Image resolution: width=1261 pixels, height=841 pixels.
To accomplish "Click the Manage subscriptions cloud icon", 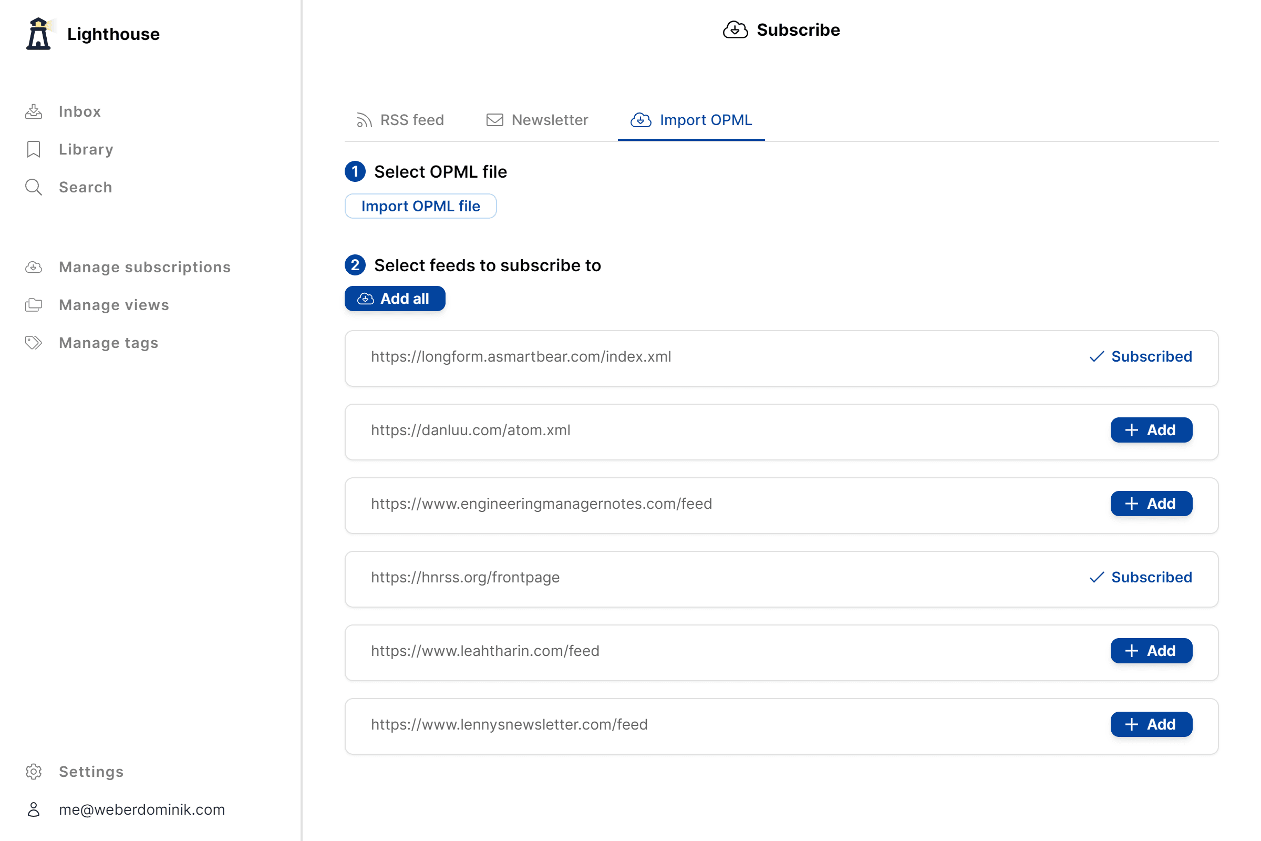I will coord(33,267).
